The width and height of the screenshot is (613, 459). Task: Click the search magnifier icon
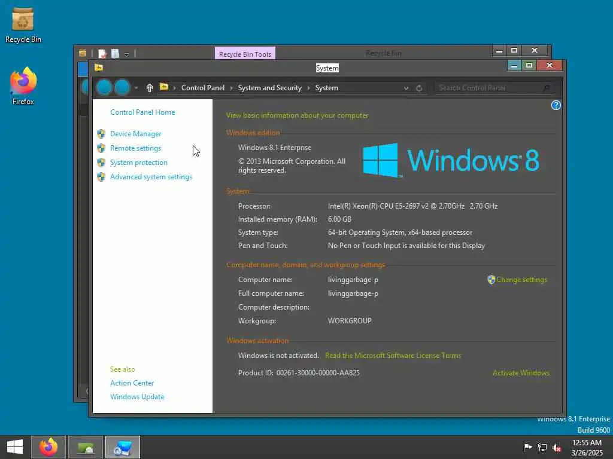click(546, 88)
